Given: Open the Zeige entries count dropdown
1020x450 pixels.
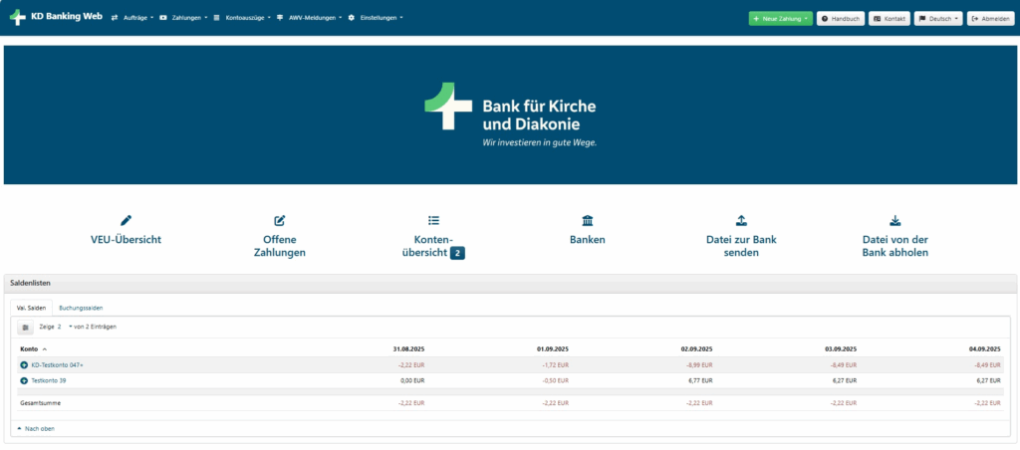Looking at the screenshot, I should 65,327.
